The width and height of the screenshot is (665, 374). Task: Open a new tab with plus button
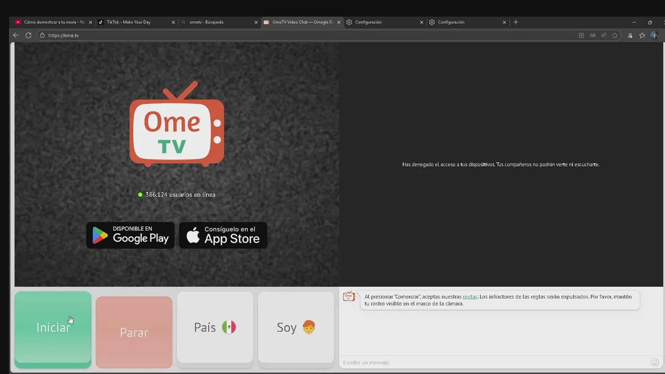(x=516, y=22)
